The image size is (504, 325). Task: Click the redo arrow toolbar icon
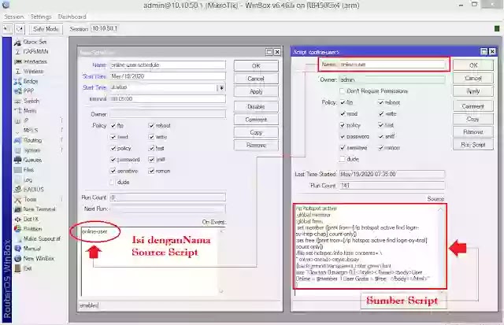coord(20,29)
